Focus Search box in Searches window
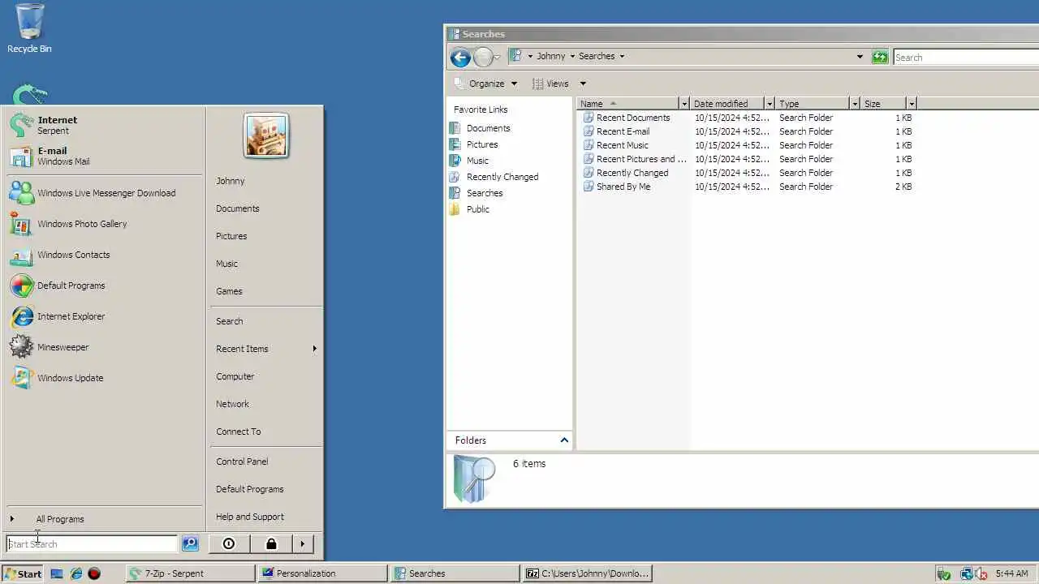This screenshot has width=1039, height=584. [966, 57]
